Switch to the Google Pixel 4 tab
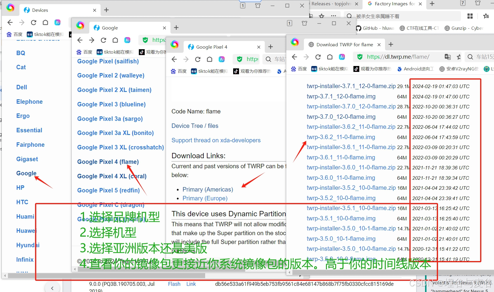The height and width of the screenshot is (292, 494). [224, 47]
